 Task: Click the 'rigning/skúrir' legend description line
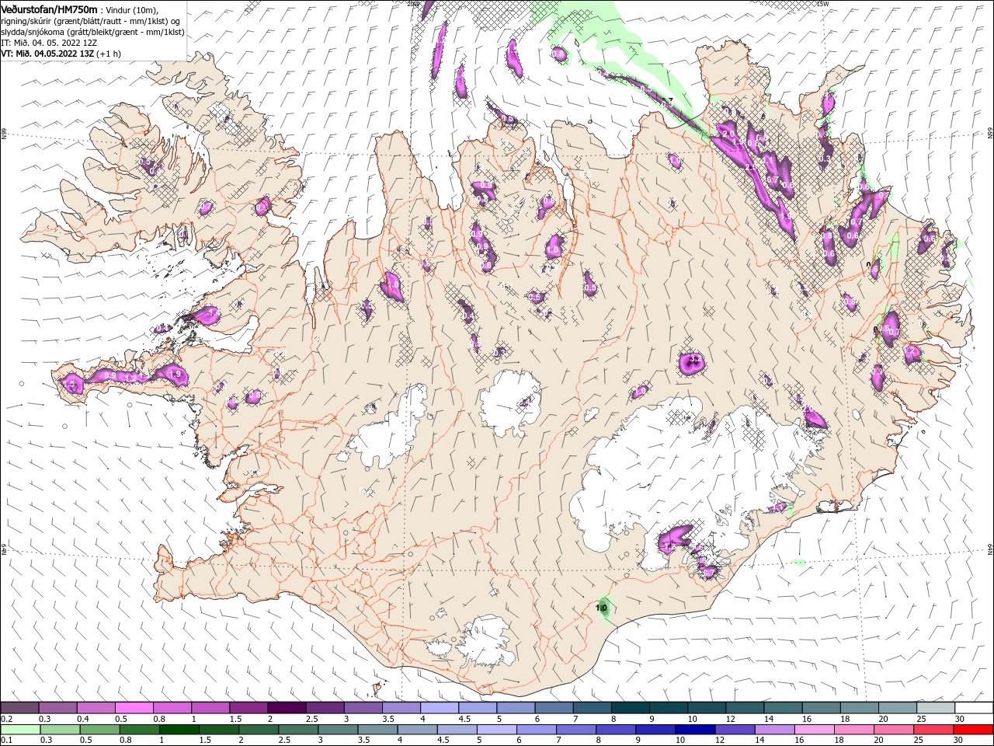pyautogui.click(x=90, y=20)
